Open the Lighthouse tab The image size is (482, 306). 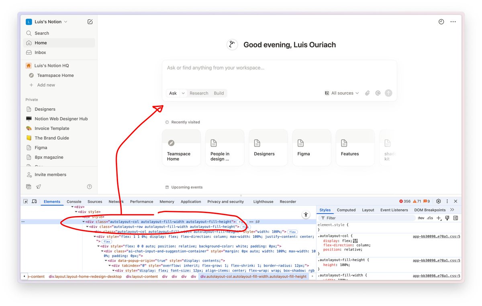263,201
